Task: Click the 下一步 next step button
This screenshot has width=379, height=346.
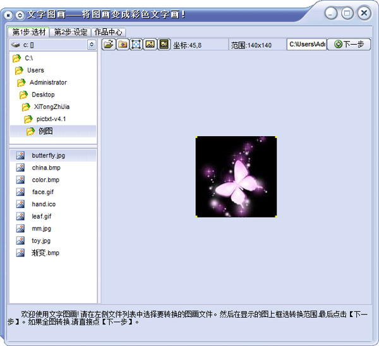Action: [349, 44]
